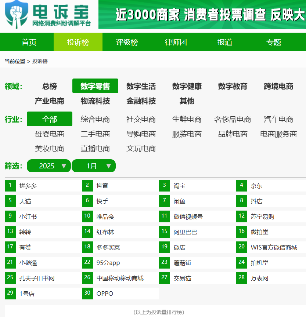
Task: Open the WIS官方微信商城 entry
Action: point(271,247)
